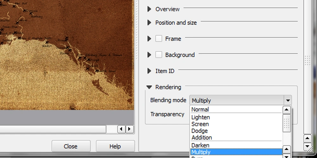
Task: Choose Lighten blending mode
Action: pyautogui.click(x=236, y=117)
